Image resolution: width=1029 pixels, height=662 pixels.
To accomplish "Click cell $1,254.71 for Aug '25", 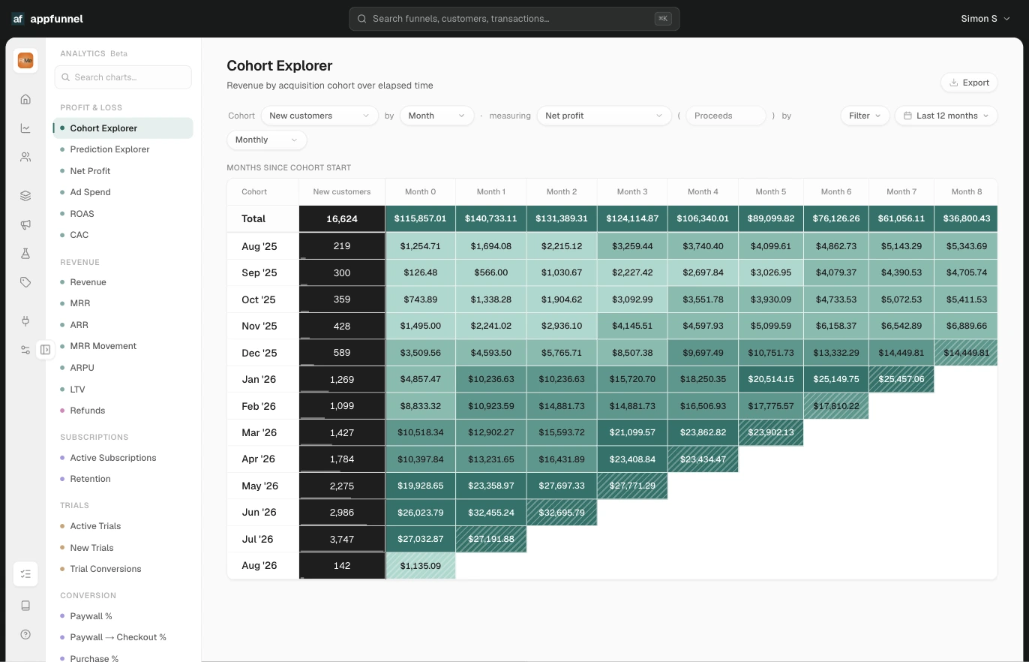I will click(x=421, y=246).
